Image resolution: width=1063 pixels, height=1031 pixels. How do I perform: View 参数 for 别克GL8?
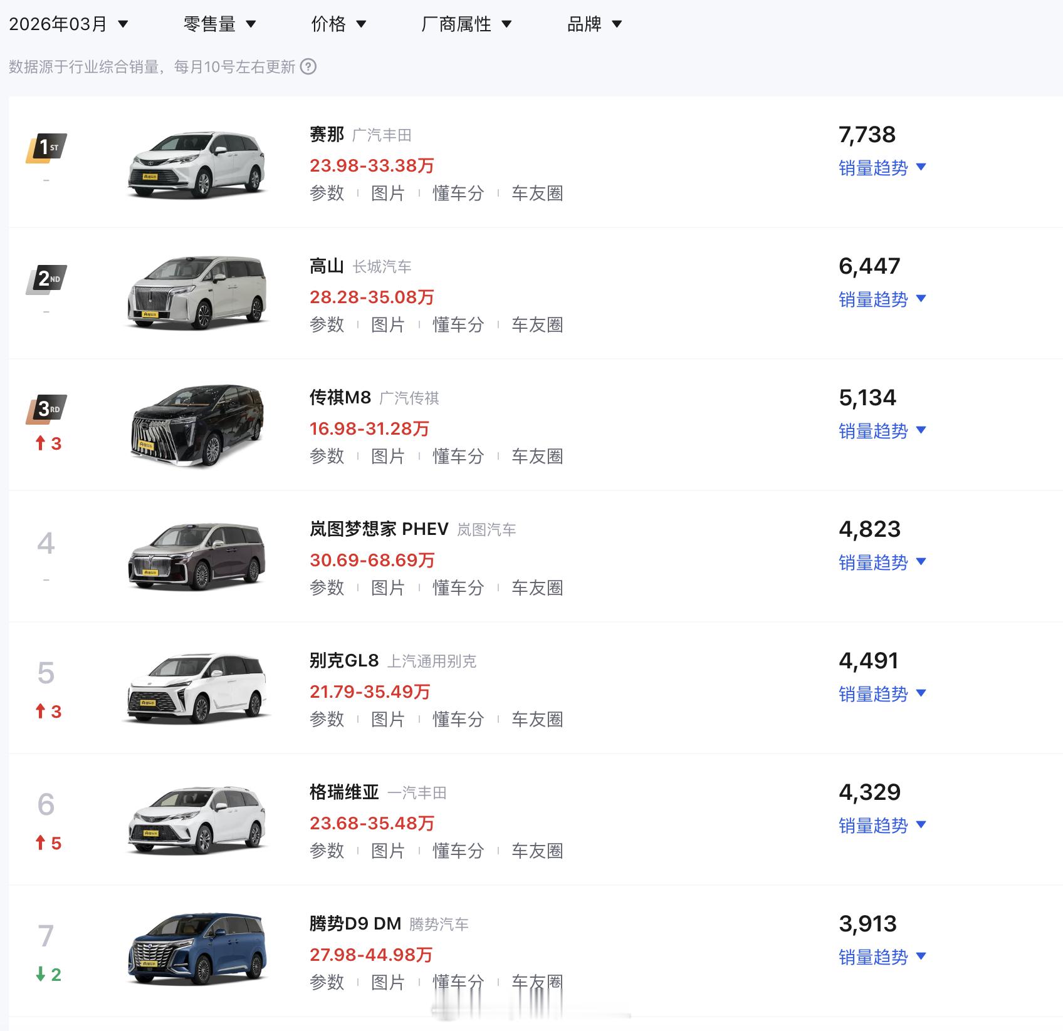(x=327, y=719)
